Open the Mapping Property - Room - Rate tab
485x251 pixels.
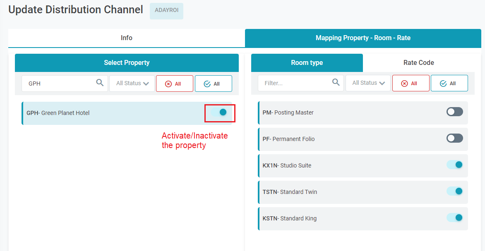[x=363, y=38]
